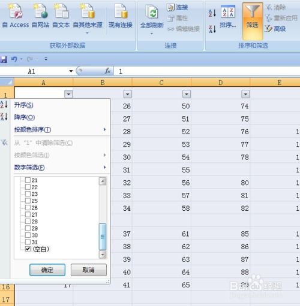Open column B filter dropdown arrow
The height and width of the screenshot is (306, 300).
pos(128,94)
